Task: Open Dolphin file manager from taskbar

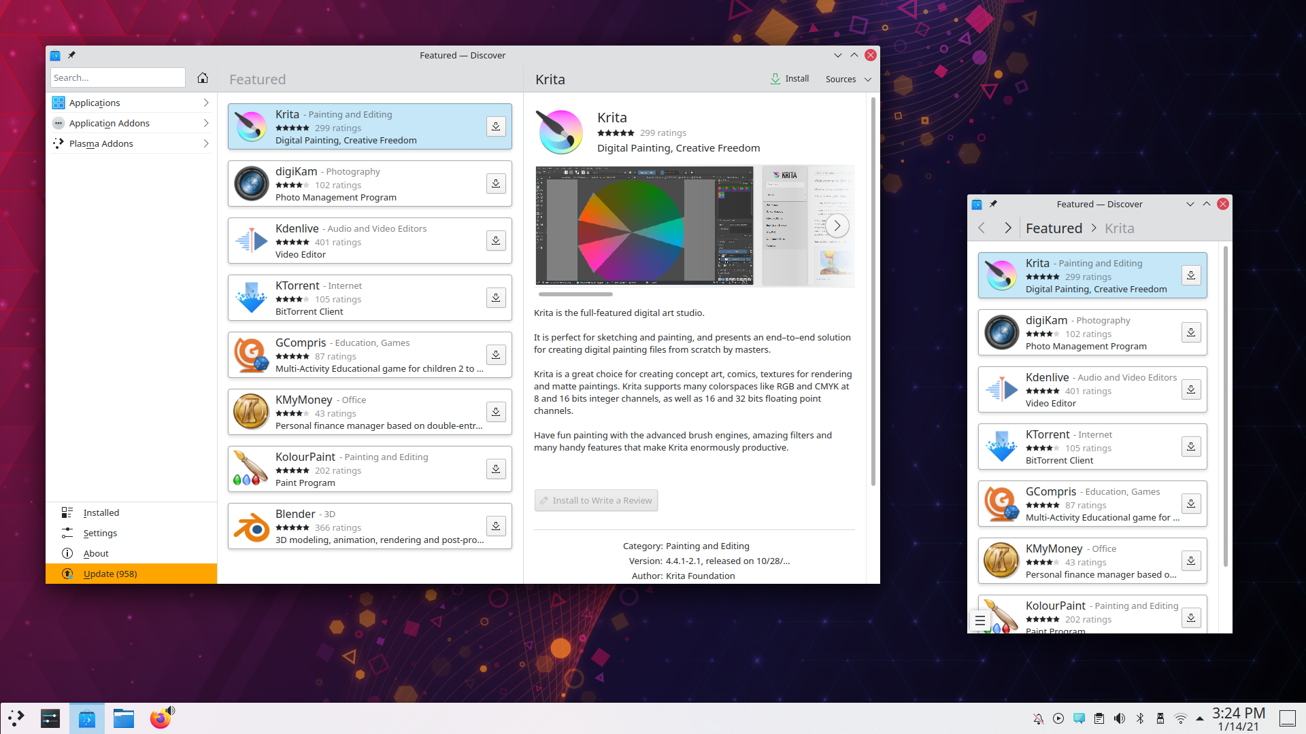Action: coord(123,718)
